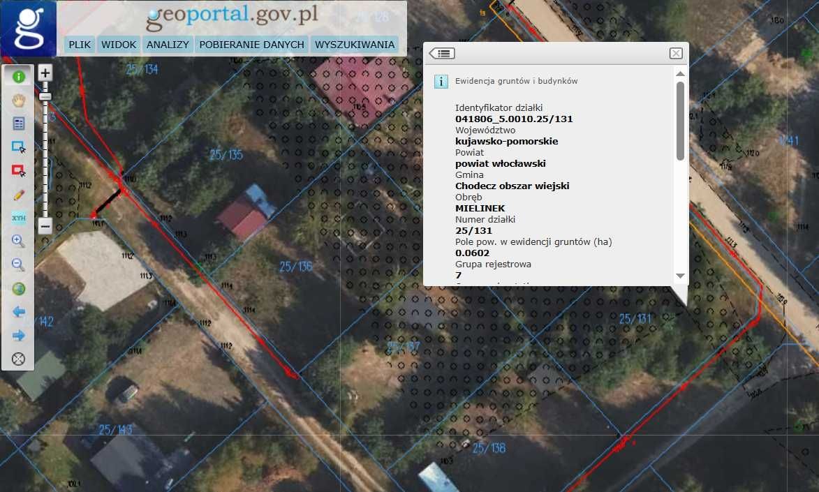Activate the hand pan tool
819x492 pixels.
pos(18,100)
